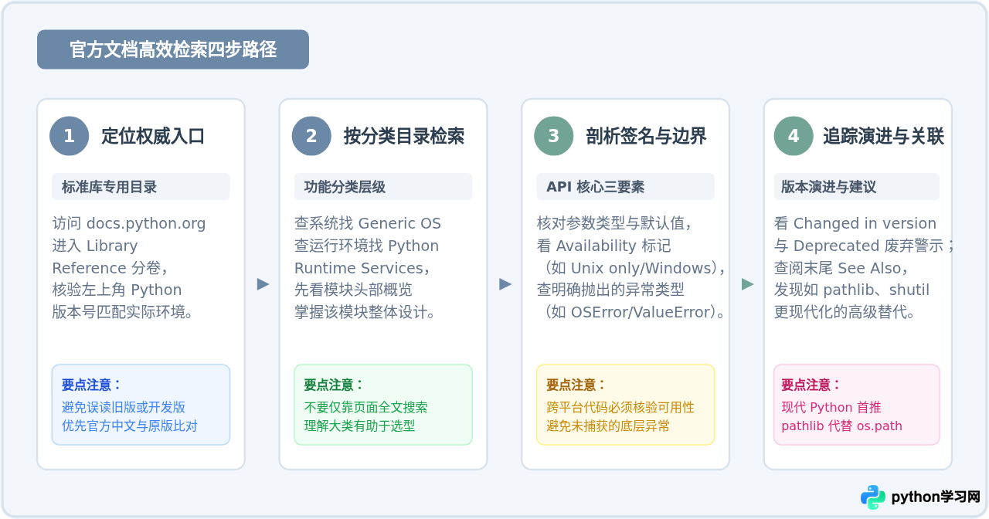Click the 版本演进与建议 tag
This screenshot has width=989, height=519.
tap(857, 187)
